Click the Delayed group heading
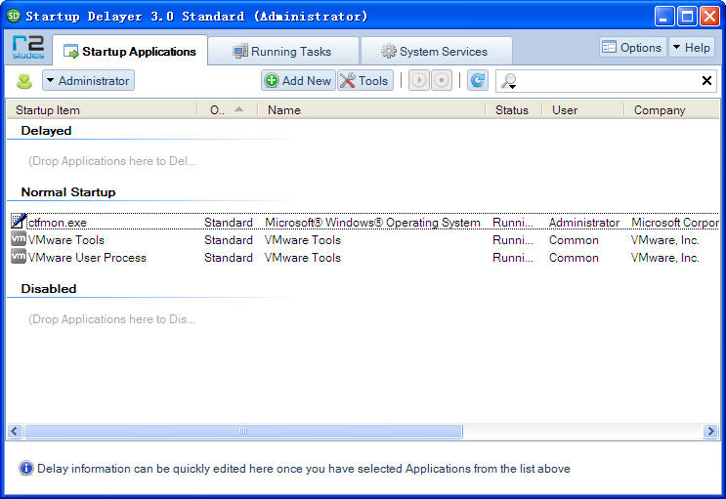Image resolution: width=726 pixels, height=499 pixels. [x=46, y=131]
